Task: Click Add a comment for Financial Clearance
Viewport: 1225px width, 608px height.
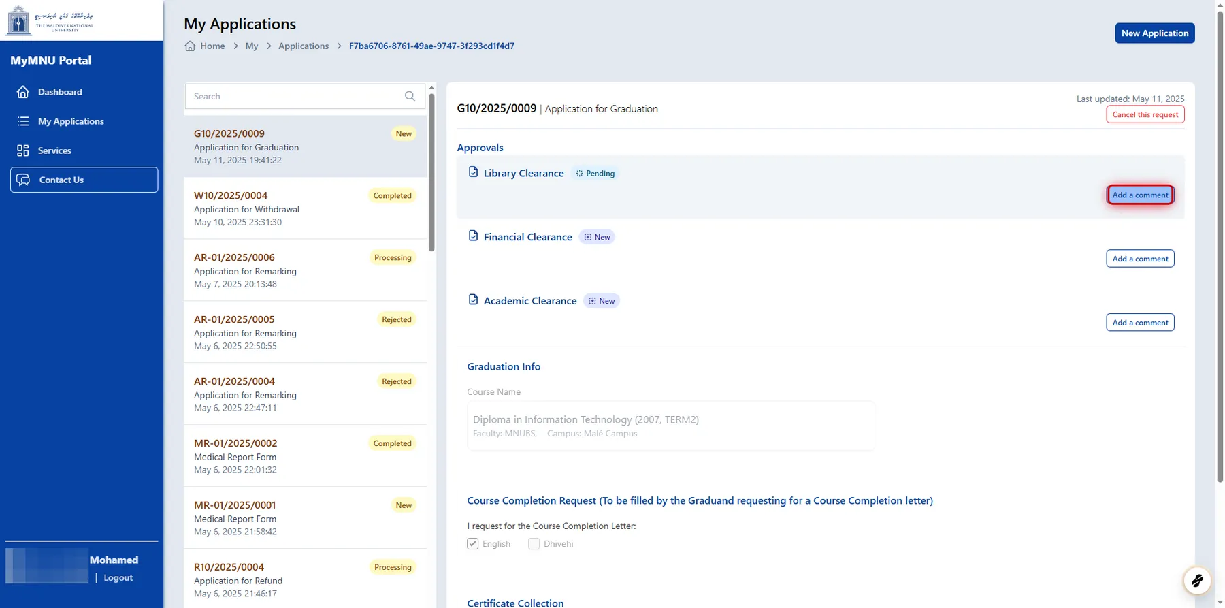Action: [1140, 259]
